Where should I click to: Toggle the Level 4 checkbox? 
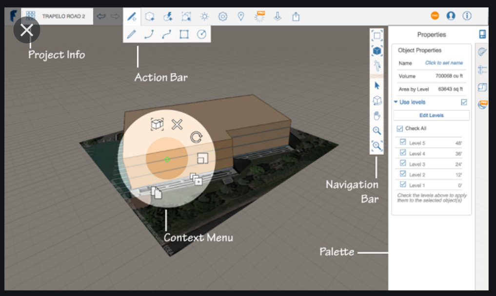click(403, 152)
